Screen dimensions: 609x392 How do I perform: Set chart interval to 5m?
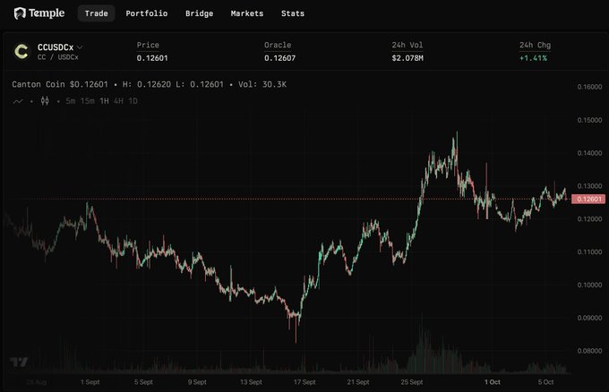point(70,101)
